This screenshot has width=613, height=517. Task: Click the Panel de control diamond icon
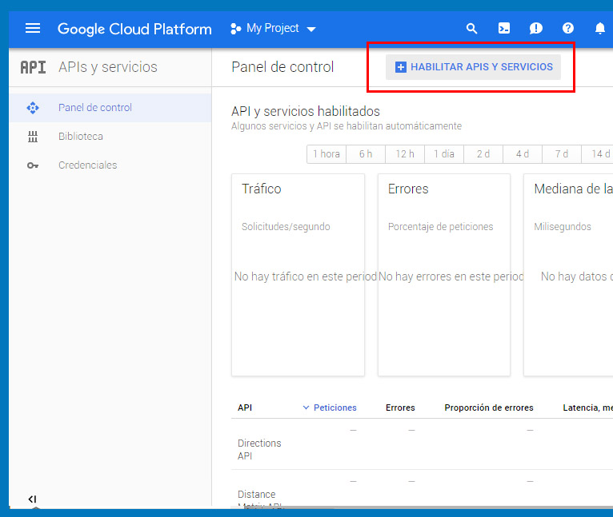tap(33, 108)
